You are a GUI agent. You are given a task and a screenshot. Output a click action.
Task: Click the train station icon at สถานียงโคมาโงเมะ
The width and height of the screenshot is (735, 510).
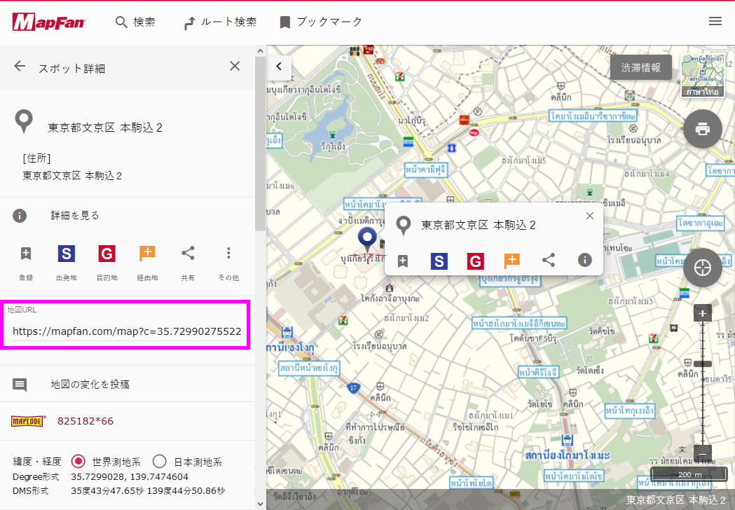(x=567, y=440)
